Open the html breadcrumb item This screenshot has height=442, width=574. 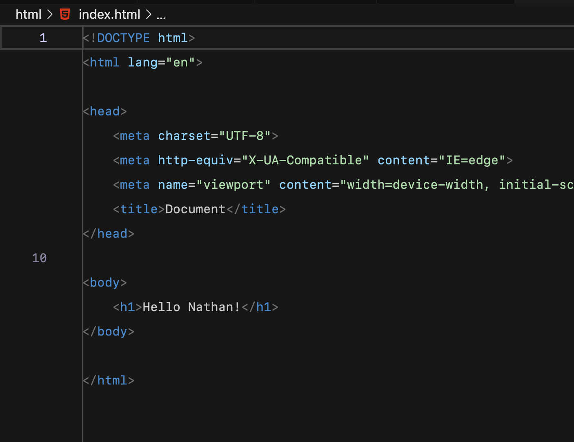(x=28, y=14)
